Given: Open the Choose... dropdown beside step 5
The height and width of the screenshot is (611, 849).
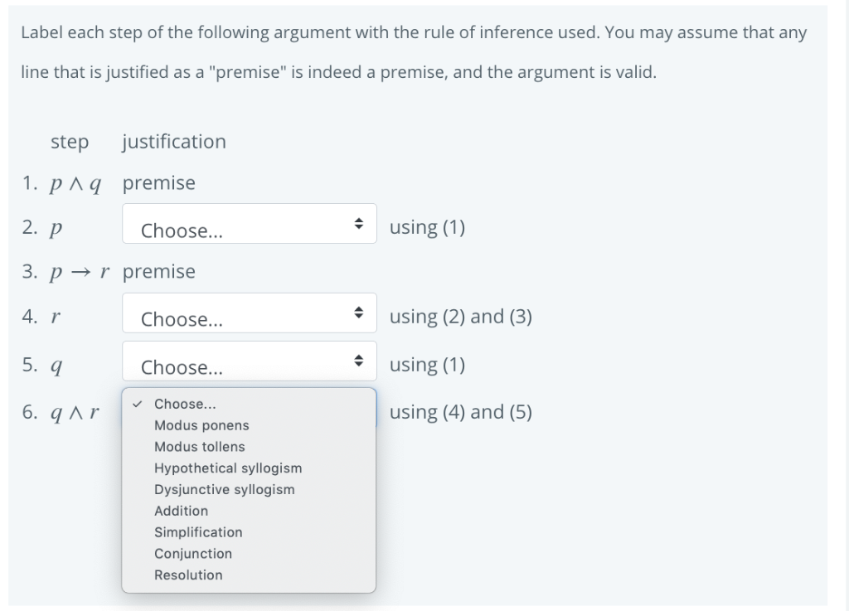Looking at the screenshot, I should [249, 361].
